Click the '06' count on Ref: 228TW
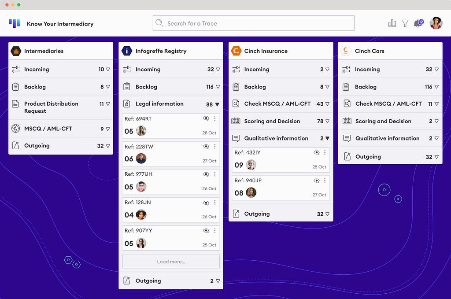The width and height of the screenshot is (451, 299). [129, 159]
